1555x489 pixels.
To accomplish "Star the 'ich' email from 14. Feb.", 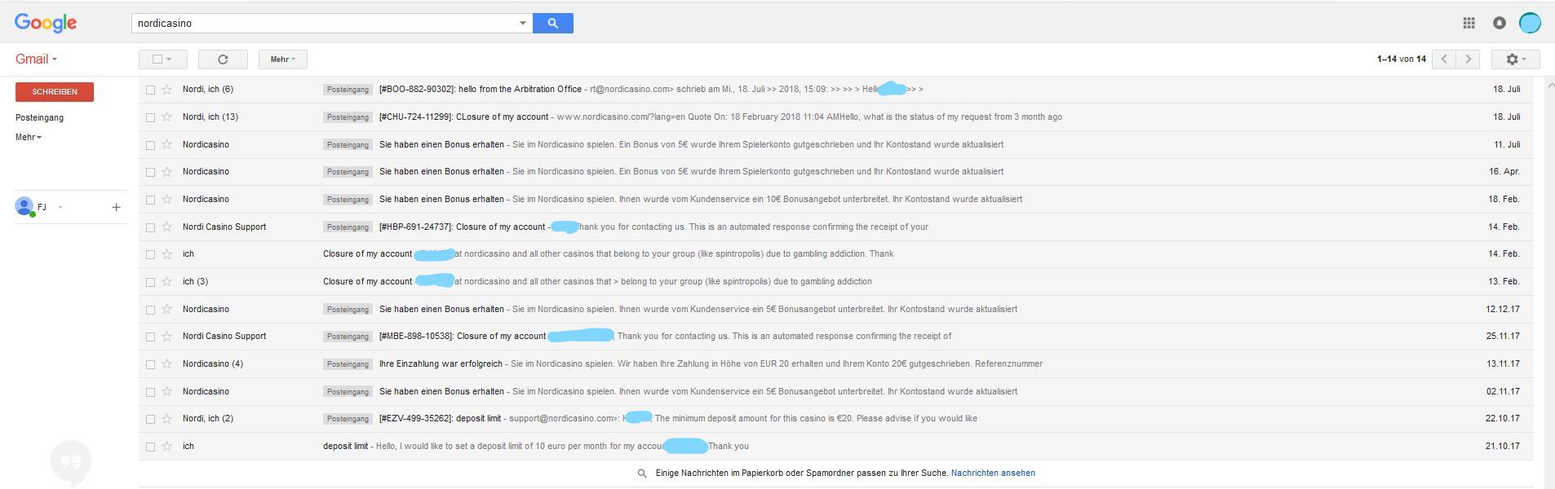I will pyautogui.click(x=166, y=253).
